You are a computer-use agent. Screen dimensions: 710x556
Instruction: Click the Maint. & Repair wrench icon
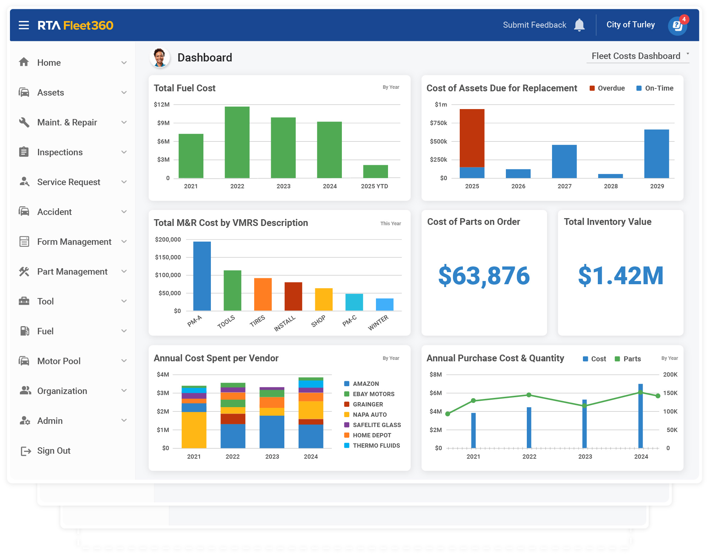point(24,122)
